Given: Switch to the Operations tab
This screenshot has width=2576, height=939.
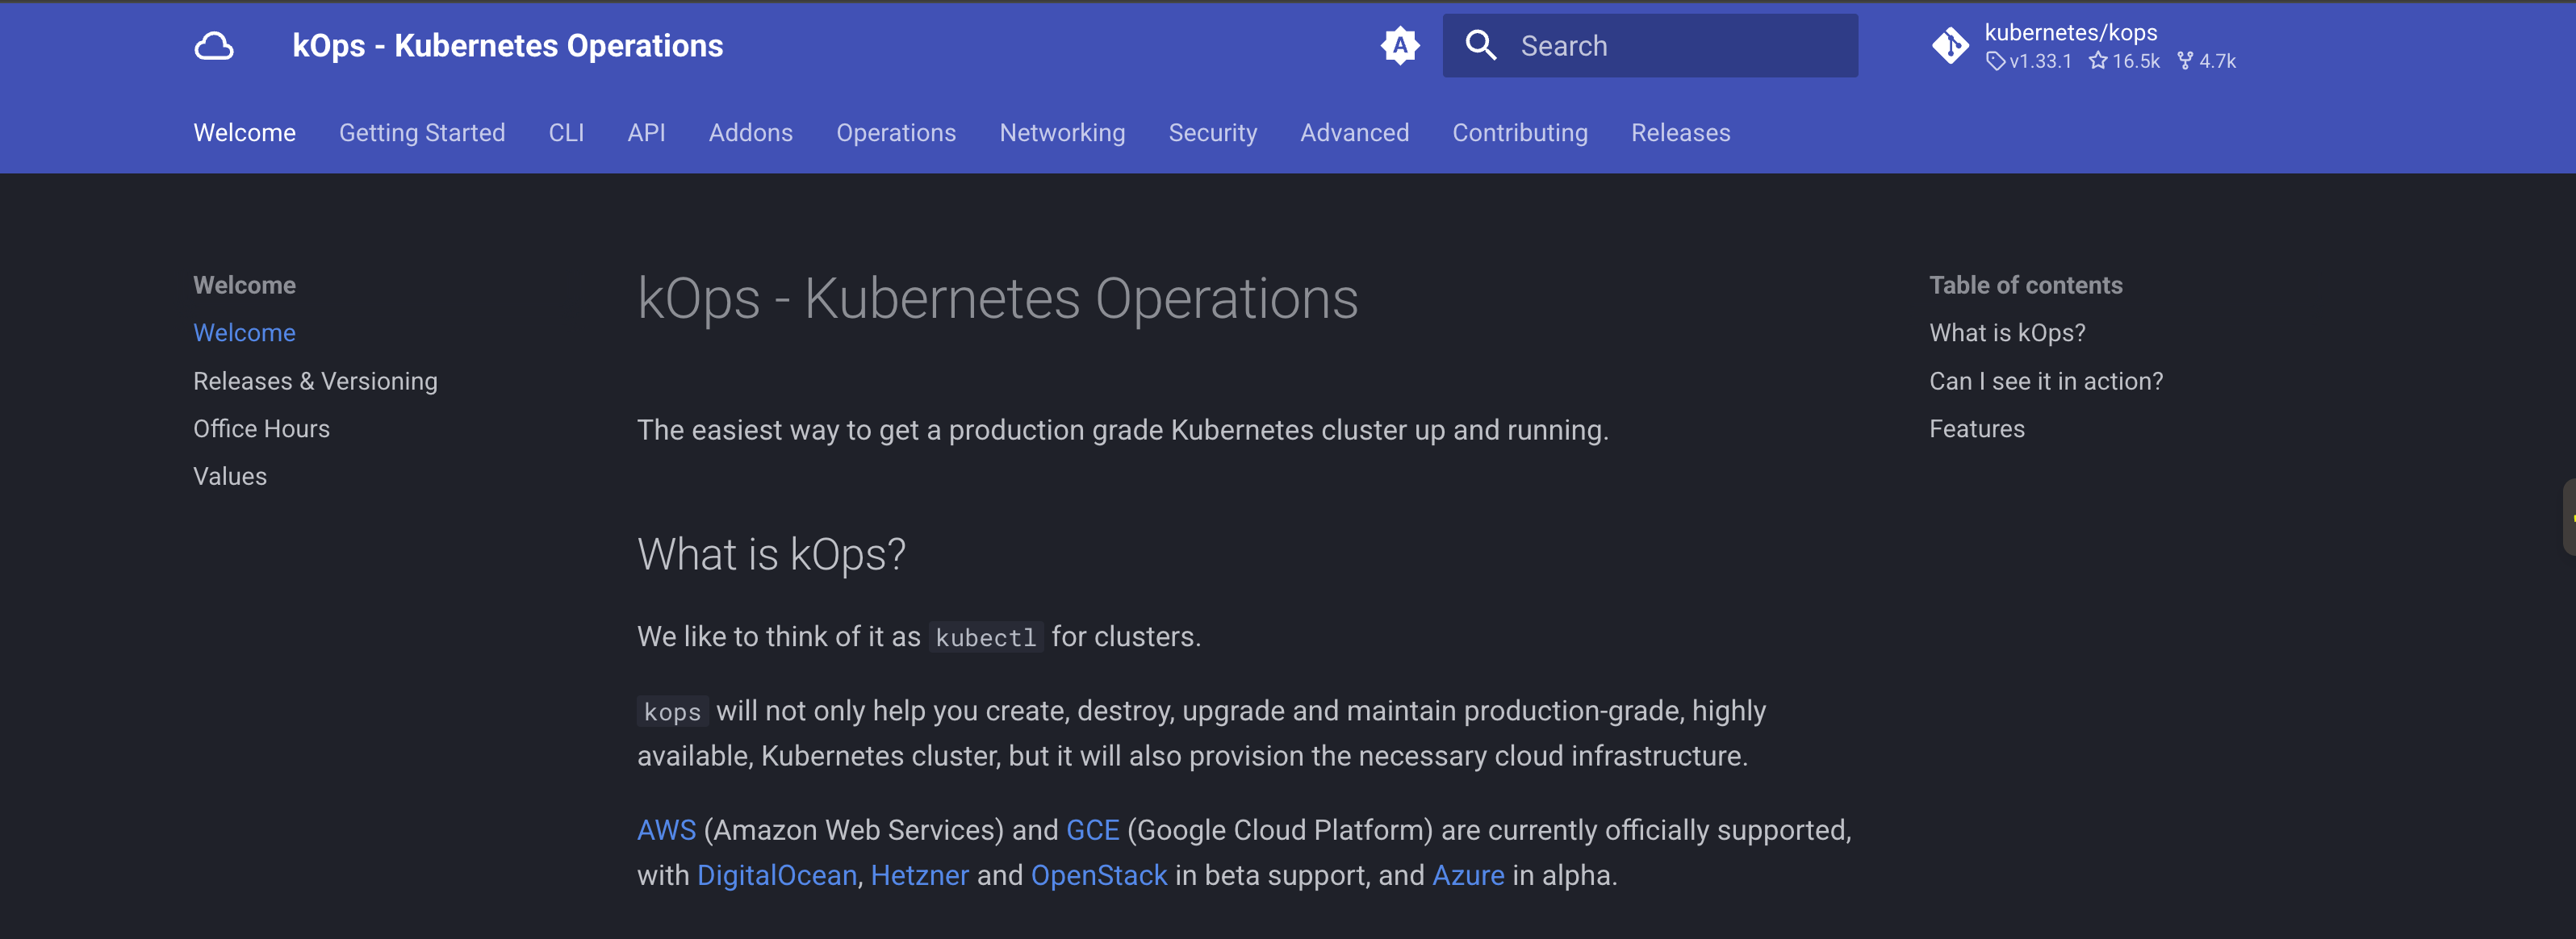Looking at the screenshot, I should coord(895,133).
